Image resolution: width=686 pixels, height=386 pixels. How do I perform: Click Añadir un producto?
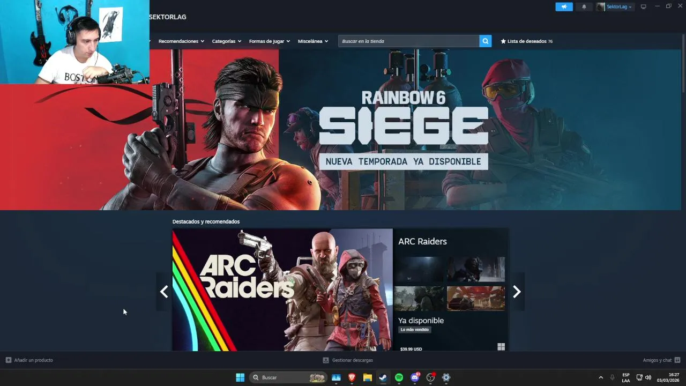tap(29, 360)
